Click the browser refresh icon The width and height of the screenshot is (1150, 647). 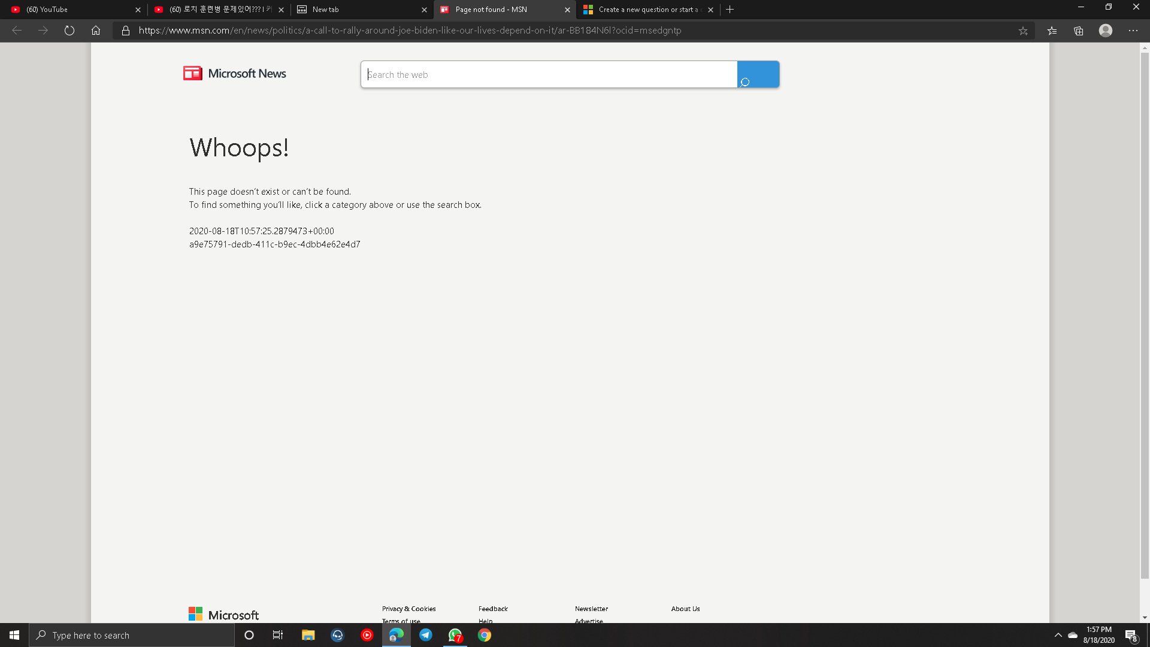click(x=69, y=31)
